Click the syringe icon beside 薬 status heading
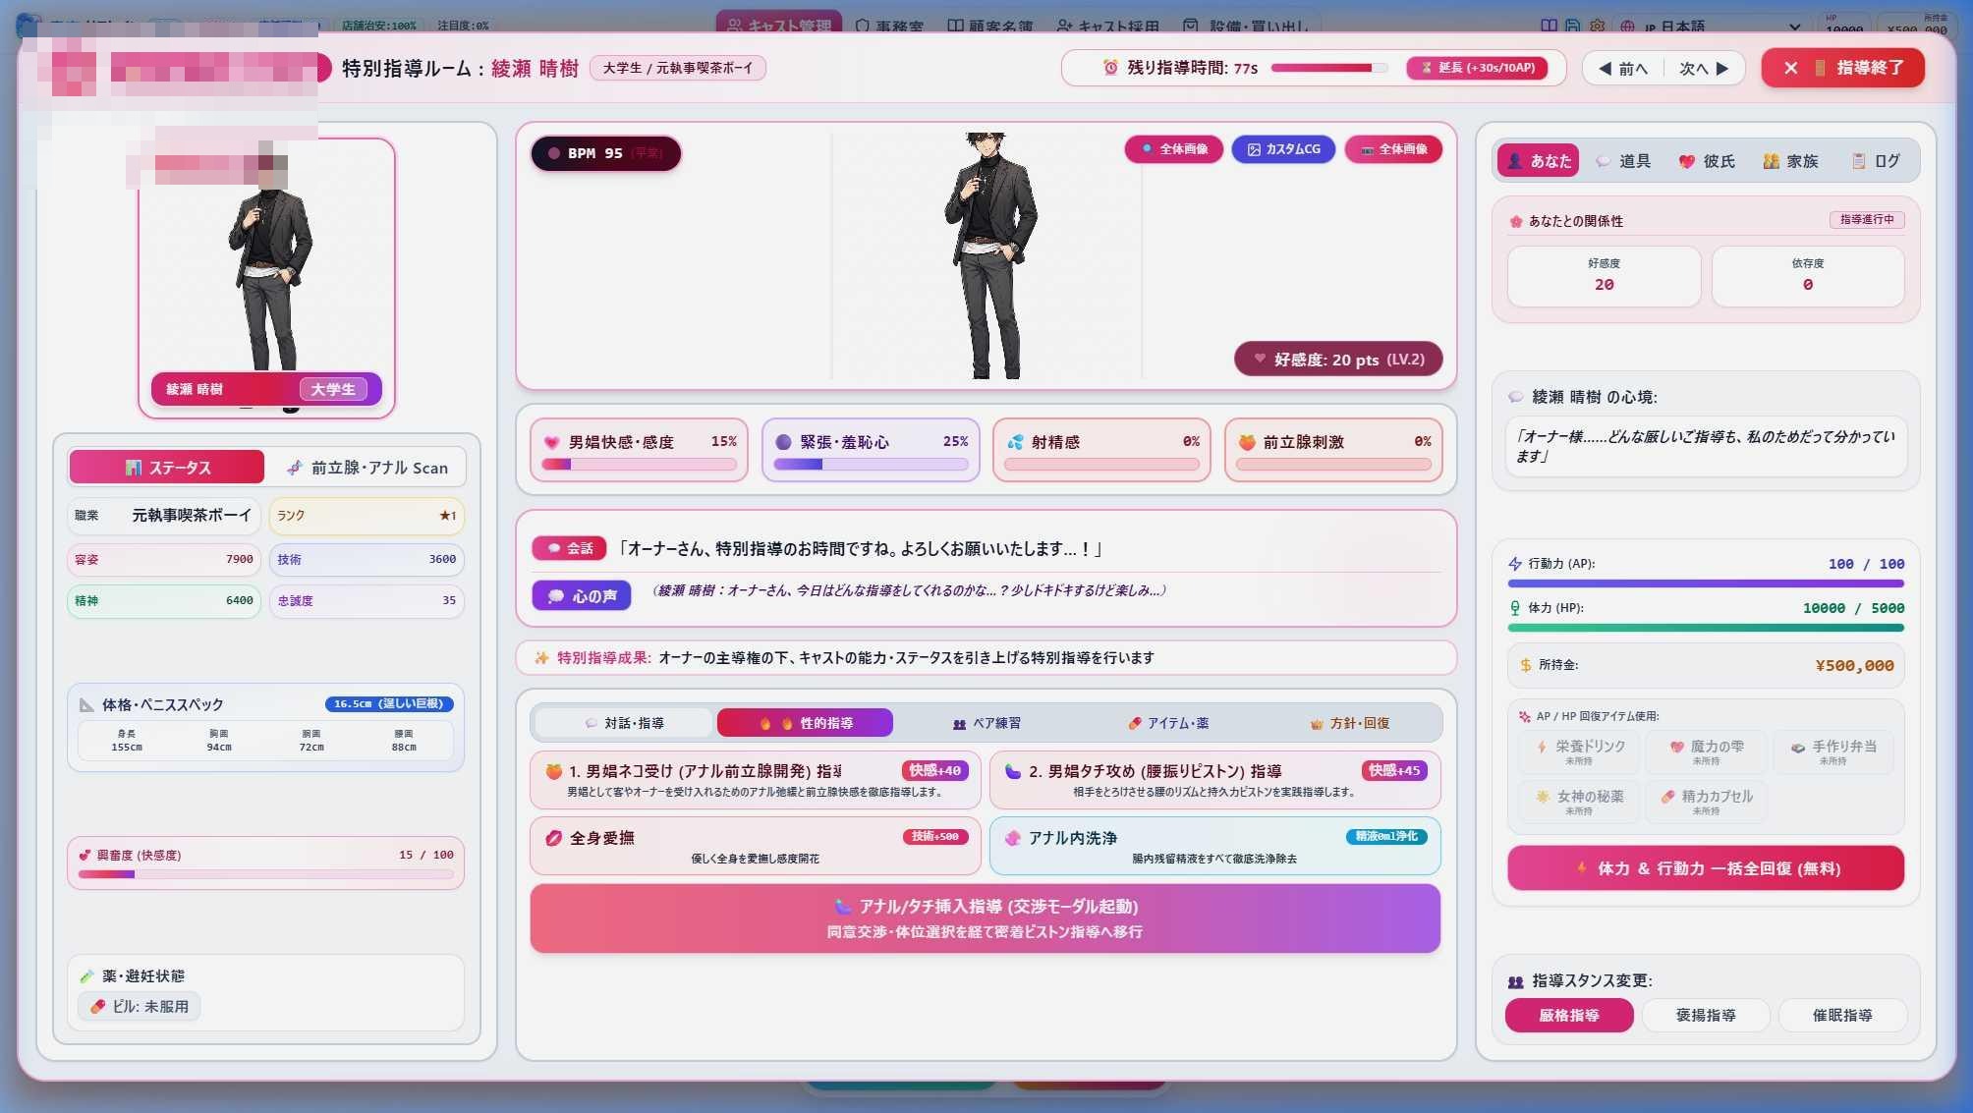 coord(86,975)
